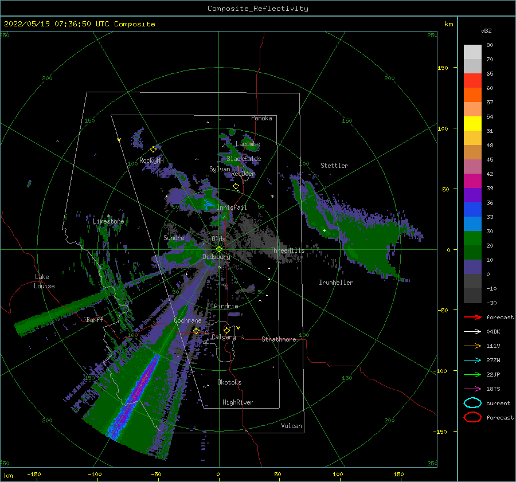Click yellow diamond marker near RedDeer

[x=236, y=186]
